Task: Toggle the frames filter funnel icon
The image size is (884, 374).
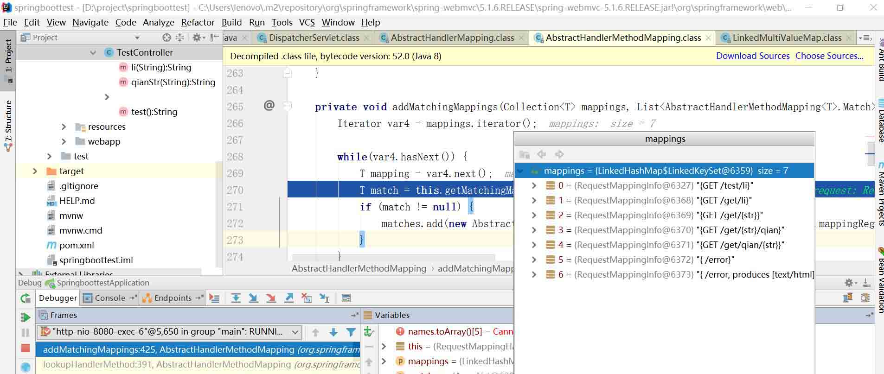Action: point(351,332)
